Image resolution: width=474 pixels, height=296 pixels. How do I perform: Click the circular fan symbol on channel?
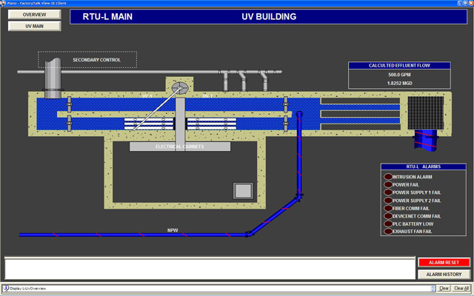click(x=180, y=88)
